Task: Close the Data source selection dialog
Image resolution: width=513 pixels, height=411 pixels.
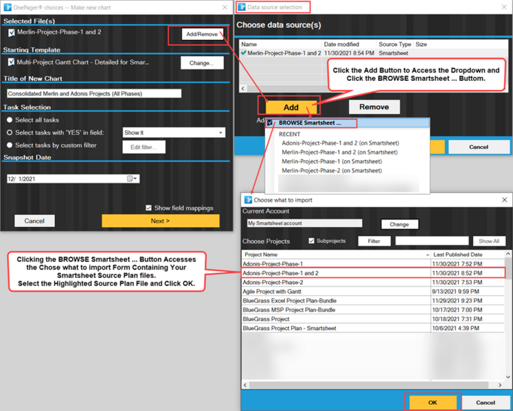Action: click(x=504, y=7)
